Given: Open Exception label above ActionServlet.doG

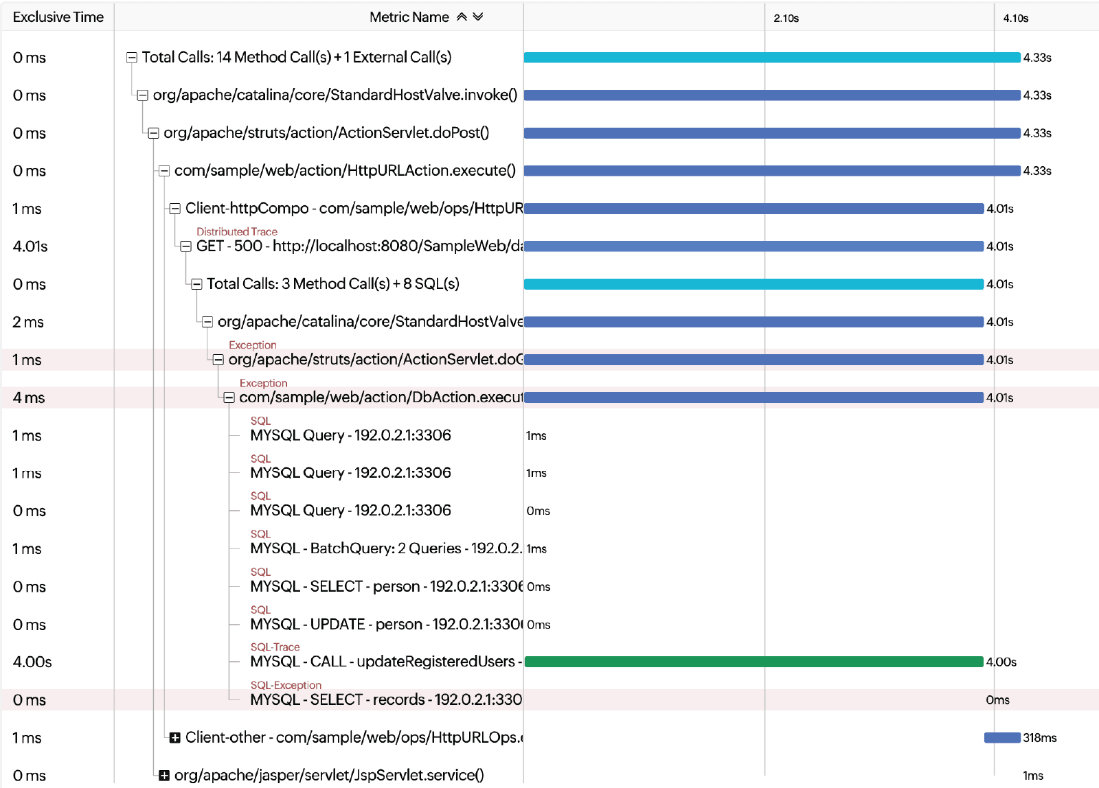Looking at the screenshot, I should [253, 345].
